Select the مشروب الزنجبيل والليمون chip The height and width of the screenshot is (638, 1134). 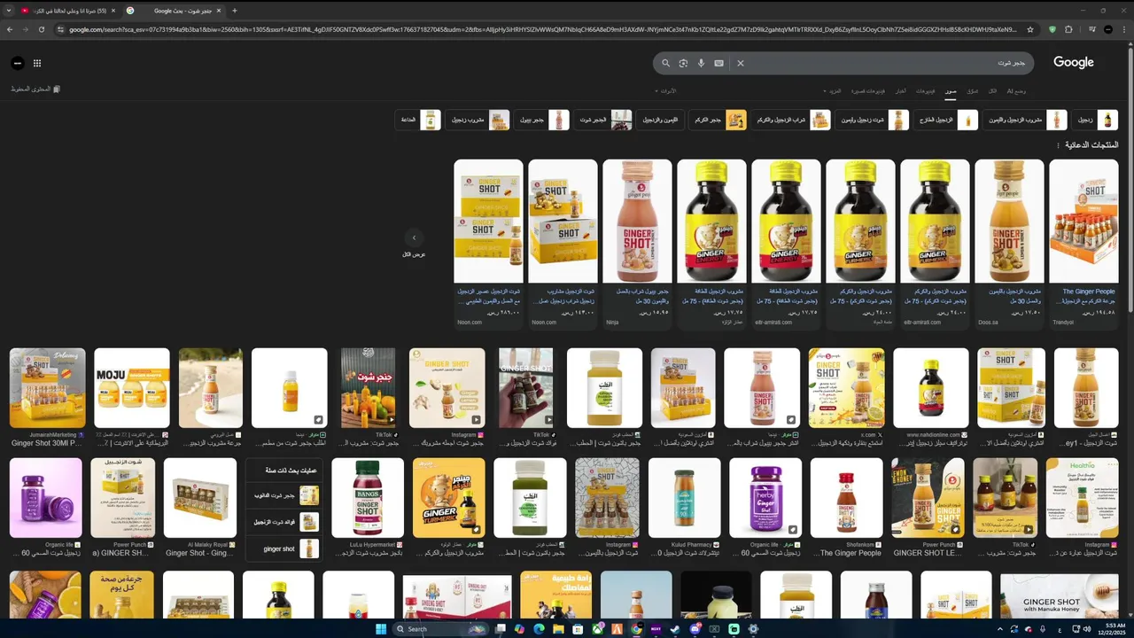1025,120
